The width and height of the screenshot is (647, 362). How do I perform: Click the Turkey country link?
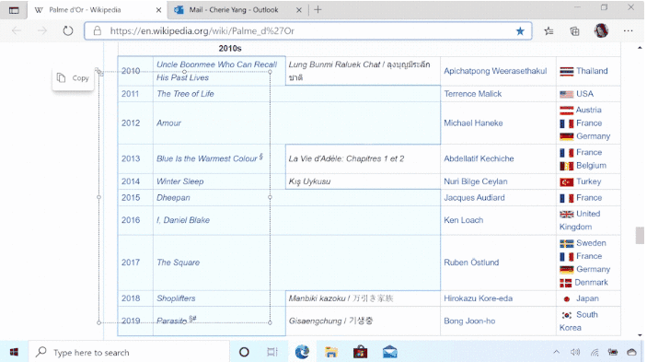pos(588,181)
